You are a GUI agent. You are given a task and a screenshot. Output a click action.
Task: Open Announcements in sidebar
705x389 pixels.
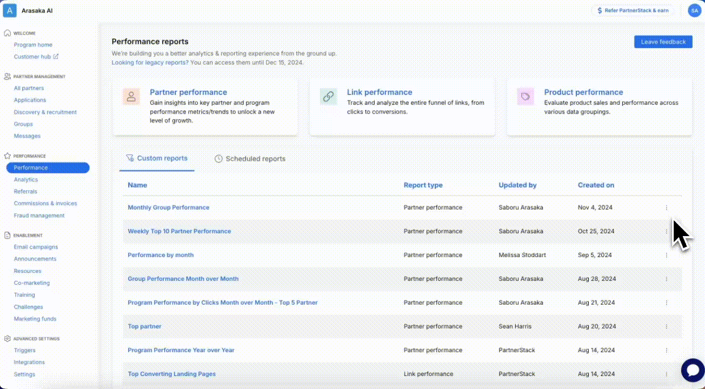point(35,259)
